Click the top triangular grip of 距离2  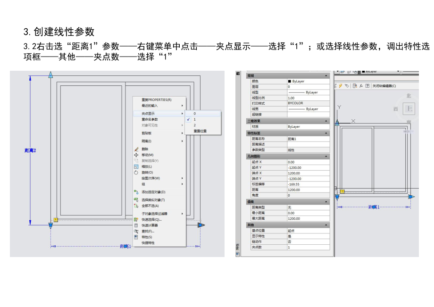coord(50,75)
